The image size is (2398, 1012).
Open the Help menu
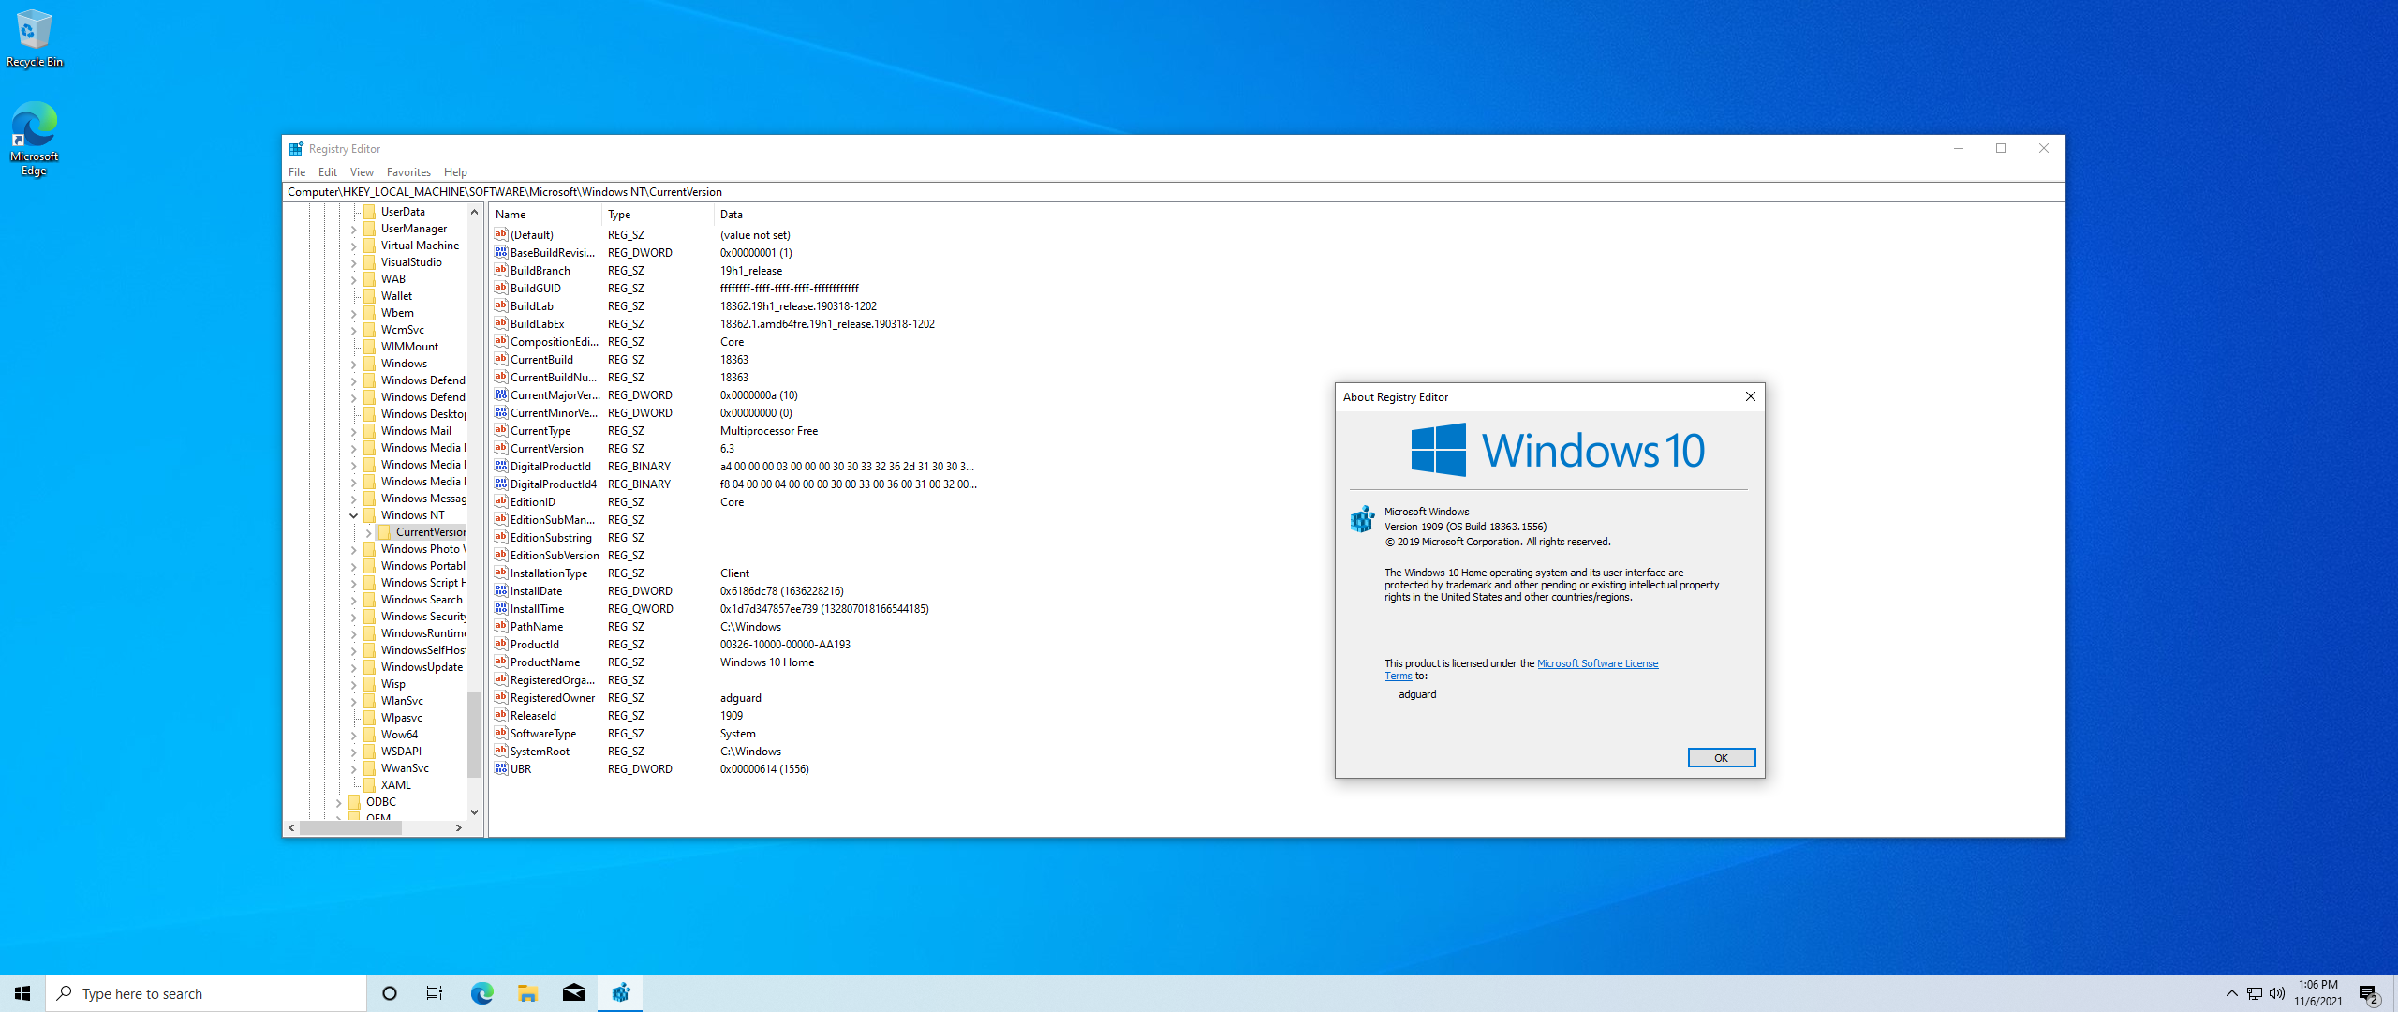click(455, 172)
